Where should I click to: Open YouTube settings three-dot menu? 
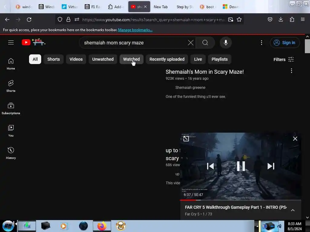[262, 43]
